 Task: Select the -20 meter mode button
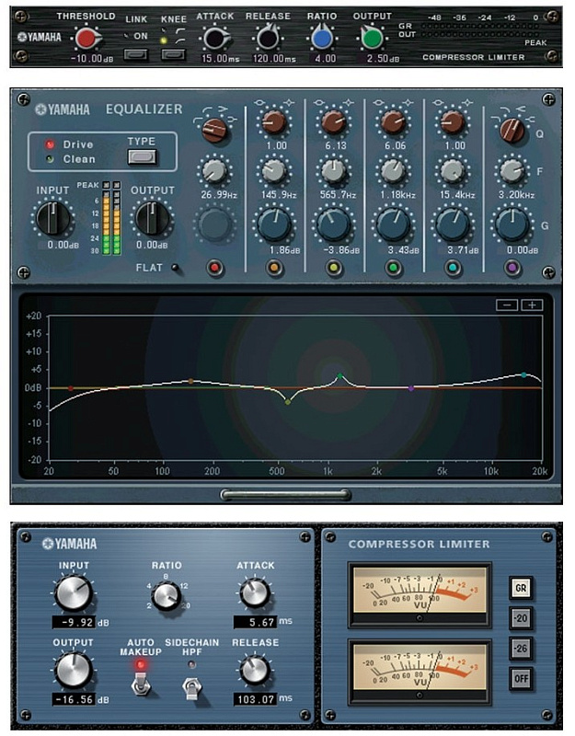(x=521, y=618)
